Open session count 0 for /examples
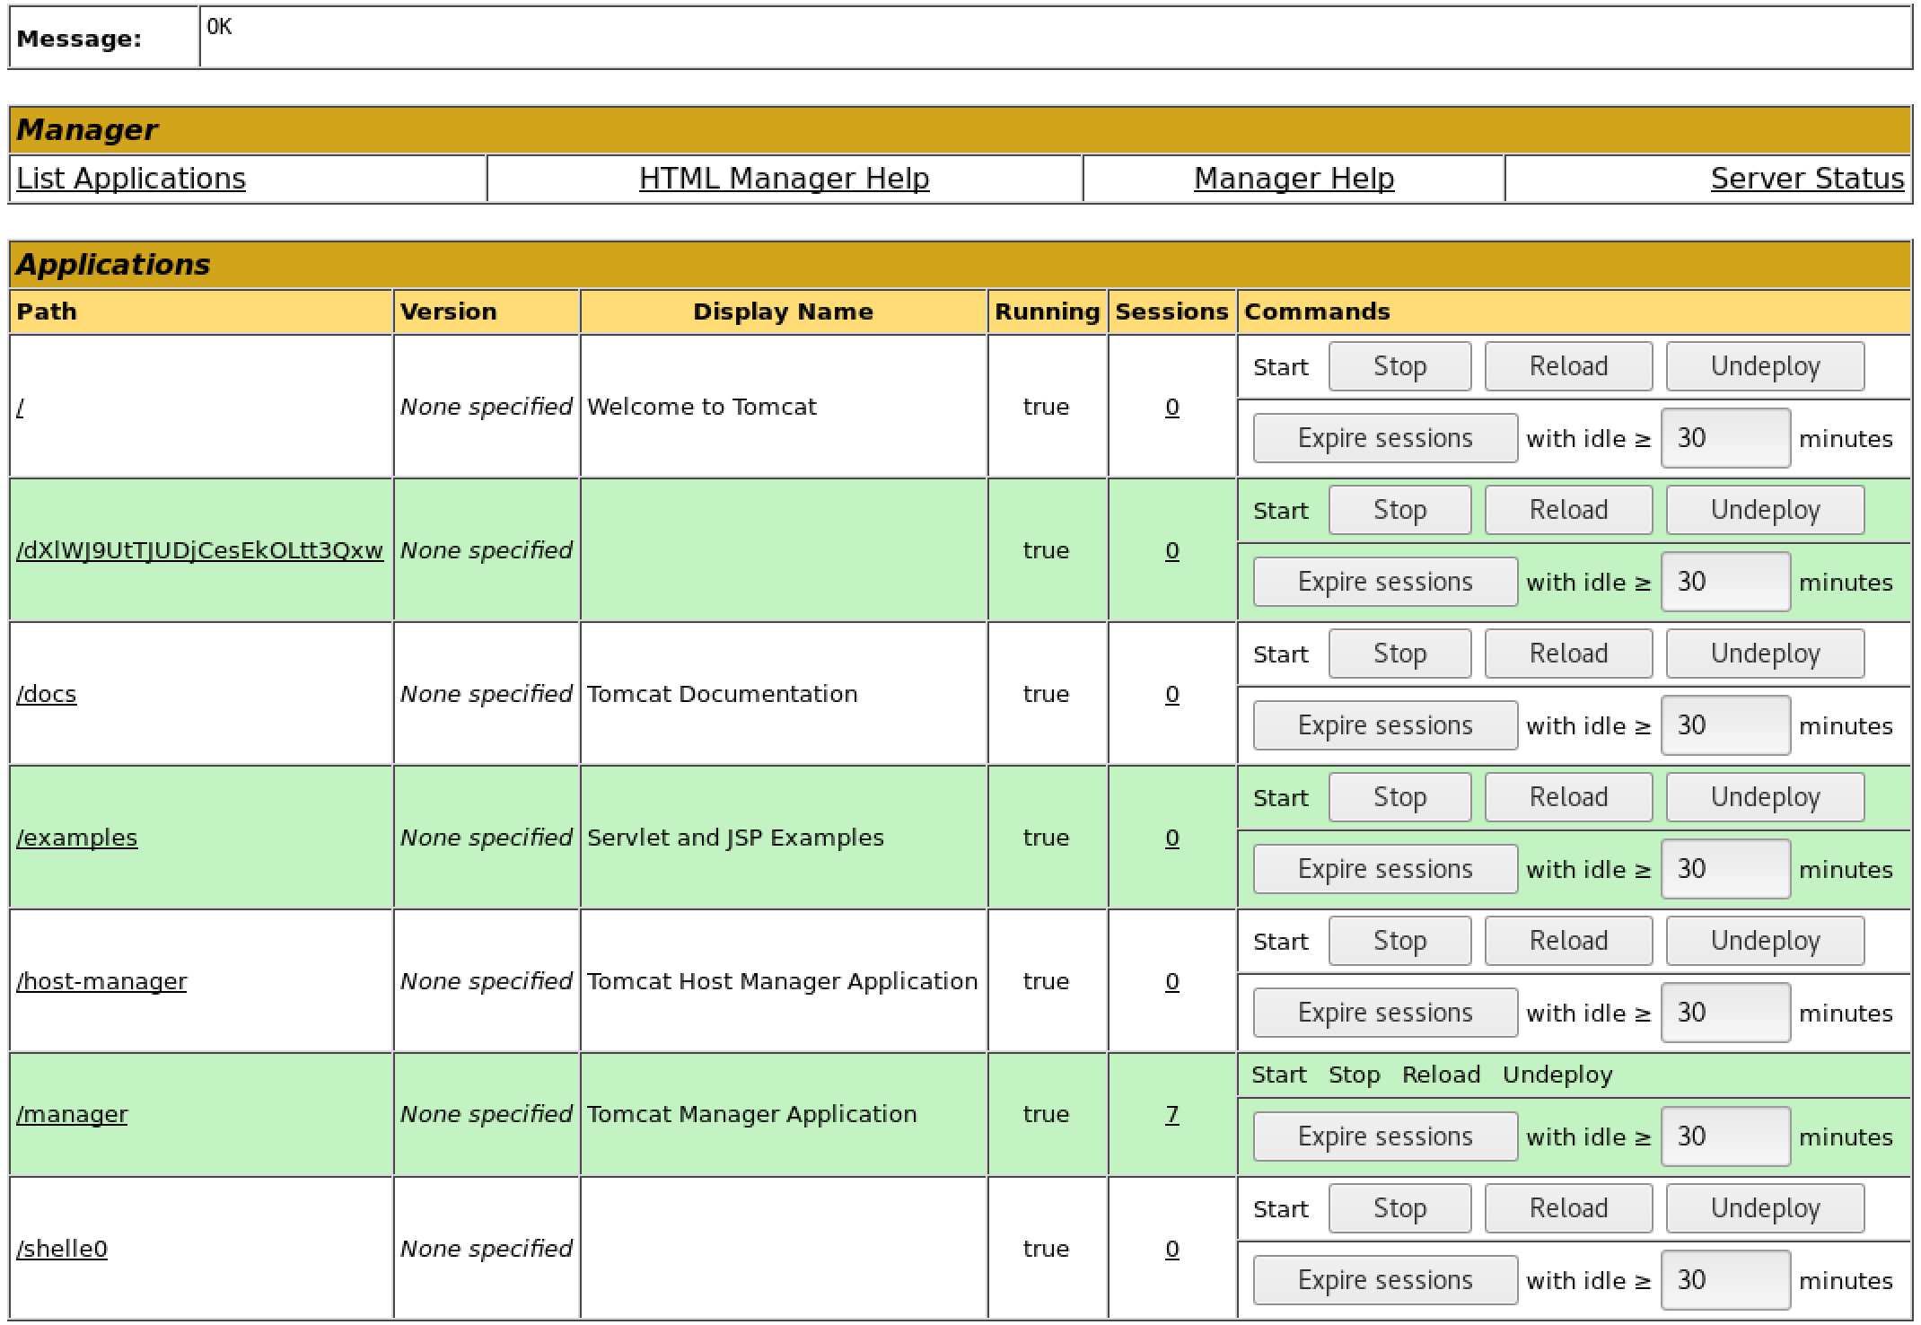The height and width of the screenshot is (1325, 1921). pos(1171,838)
